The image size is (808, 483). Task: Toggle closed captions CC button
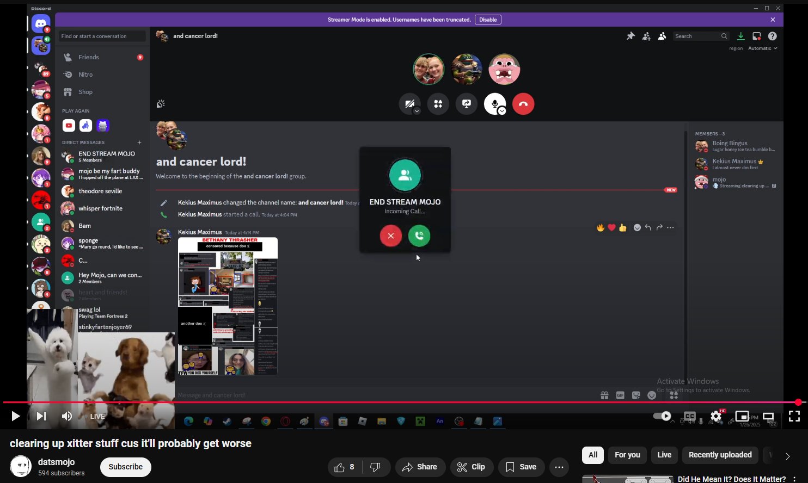pyautogui.click(x=690, y=416)
